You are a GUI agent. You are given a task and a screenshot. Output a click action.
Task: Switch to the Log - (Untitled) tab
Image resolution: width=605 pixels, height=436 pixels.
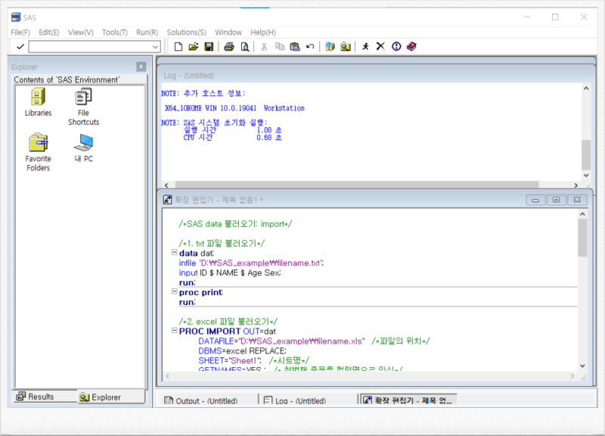coord(298,400)
